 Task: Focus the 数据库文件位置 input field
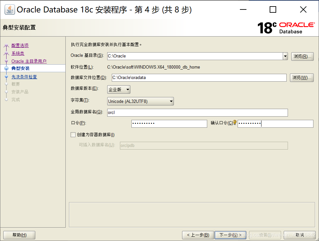[199, 78]
